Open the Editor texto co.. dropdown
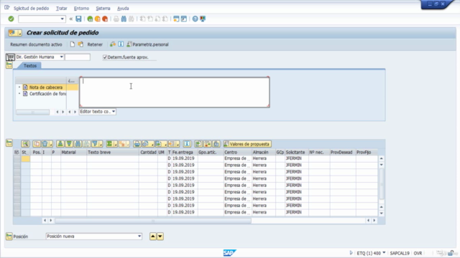 [x=114, y=112]
